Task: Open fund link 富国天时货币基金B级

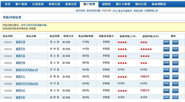Action: coord(27,84)
